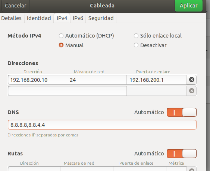Viewport: 210px width, 171px height.
Task: Open the Detalles tab
Action: (x=12, y=18)
